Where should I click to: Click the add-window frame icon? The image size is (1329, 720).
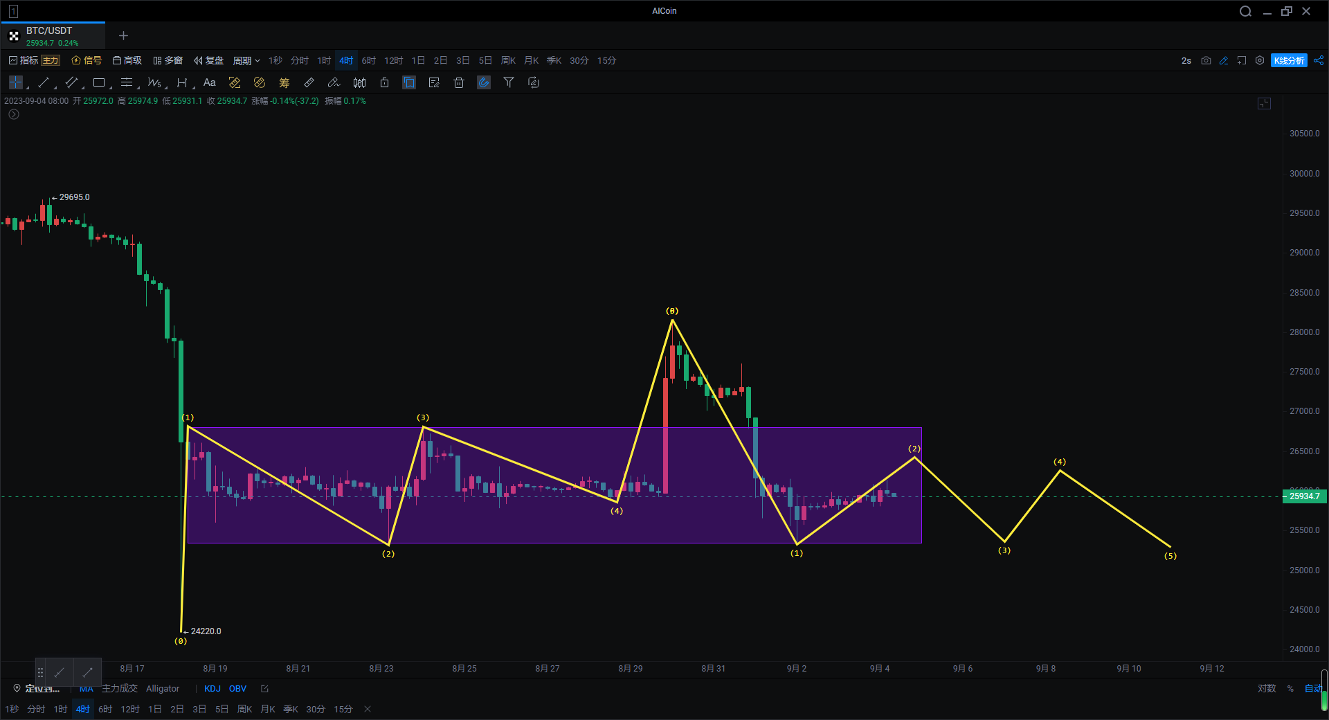point(1242,61)
